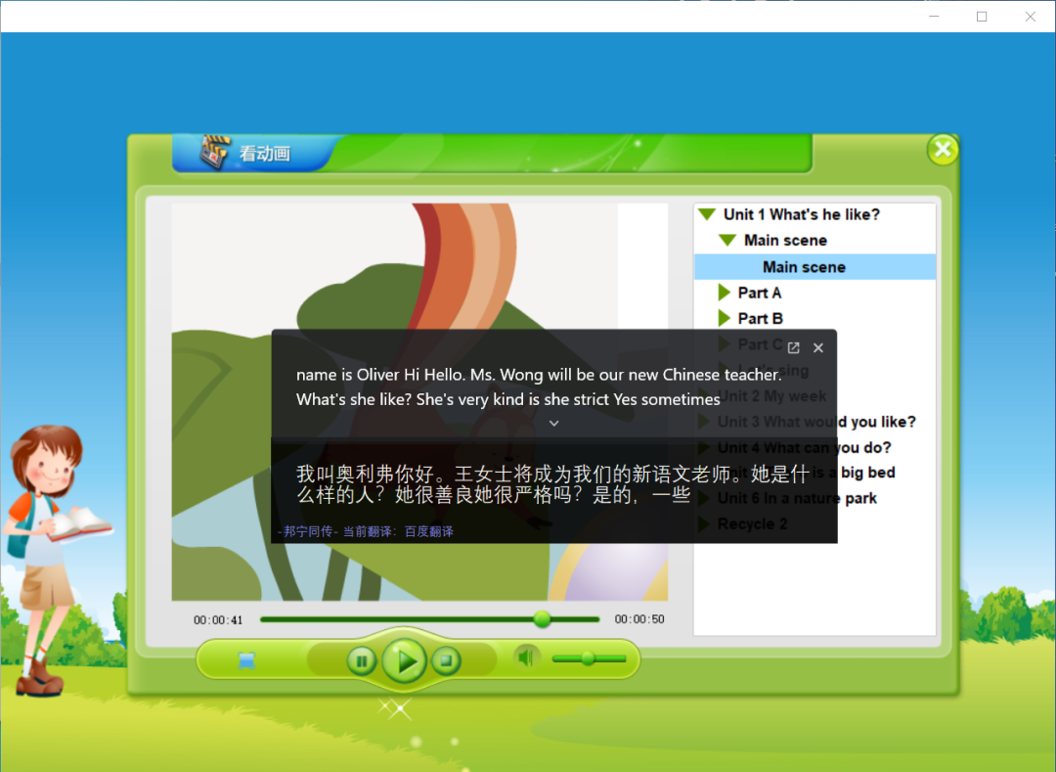Pause the animation playback
Image resolution: width=1056 pixels, height=772 pixels.
362,661
